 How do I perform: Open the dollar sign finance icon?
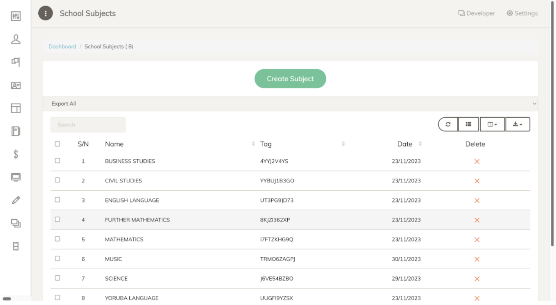(16, 154)
